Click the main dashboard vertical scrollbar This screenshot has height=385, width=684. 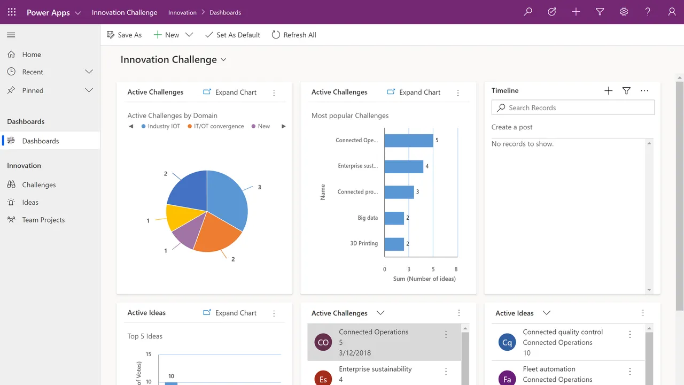(680, 196)
